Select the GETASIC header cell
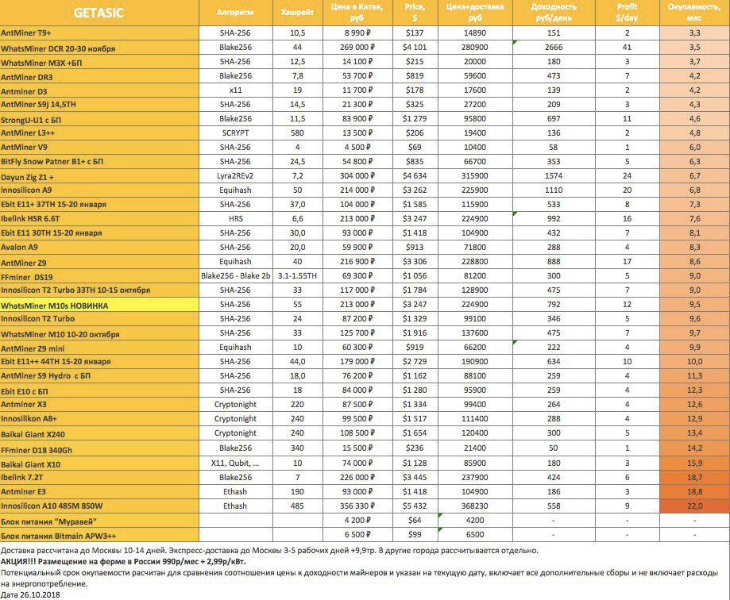The width and height of the screenshot is (730, 600). pos(99,13)
